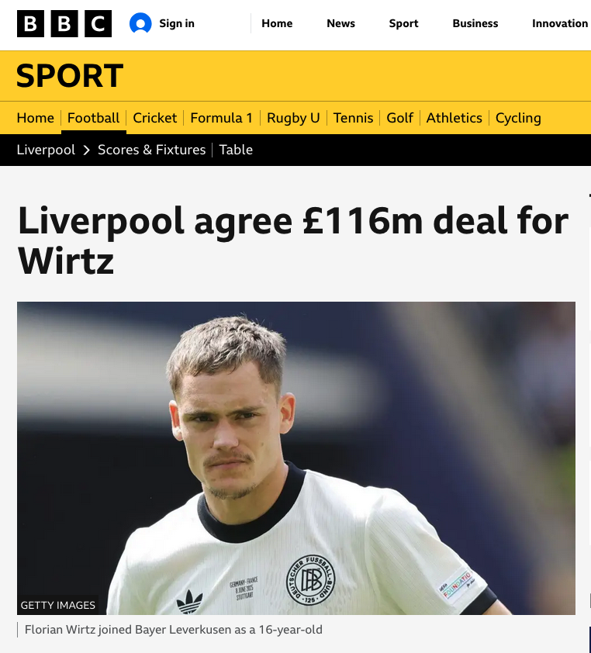This screenshot has width=591, height=653.
Task: Open the Innovation section
Action: click(560, 23)
